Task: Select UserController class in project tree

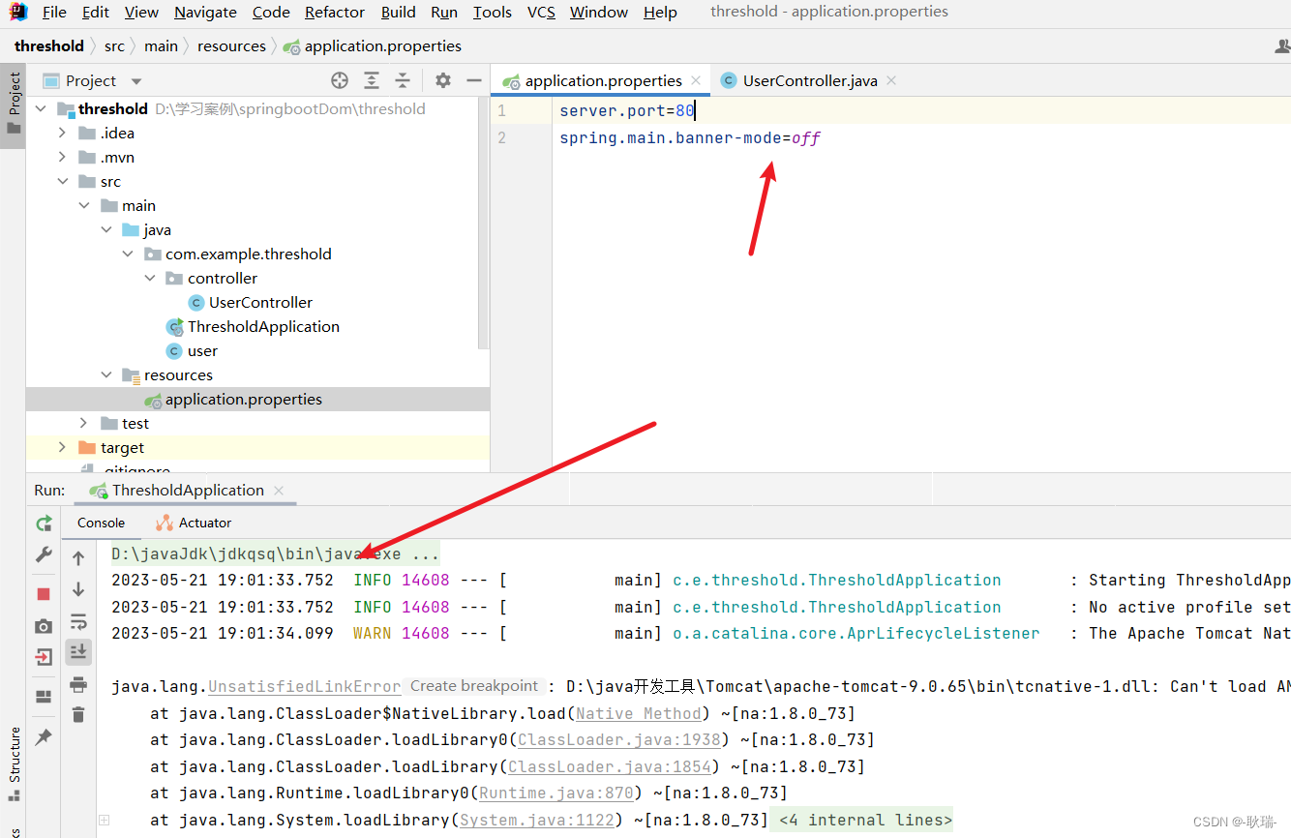Action: (260, 302)
